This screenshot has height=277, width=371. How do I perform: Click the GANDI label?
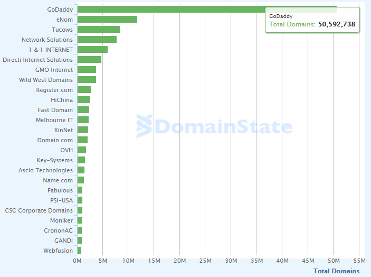[63, 241]
